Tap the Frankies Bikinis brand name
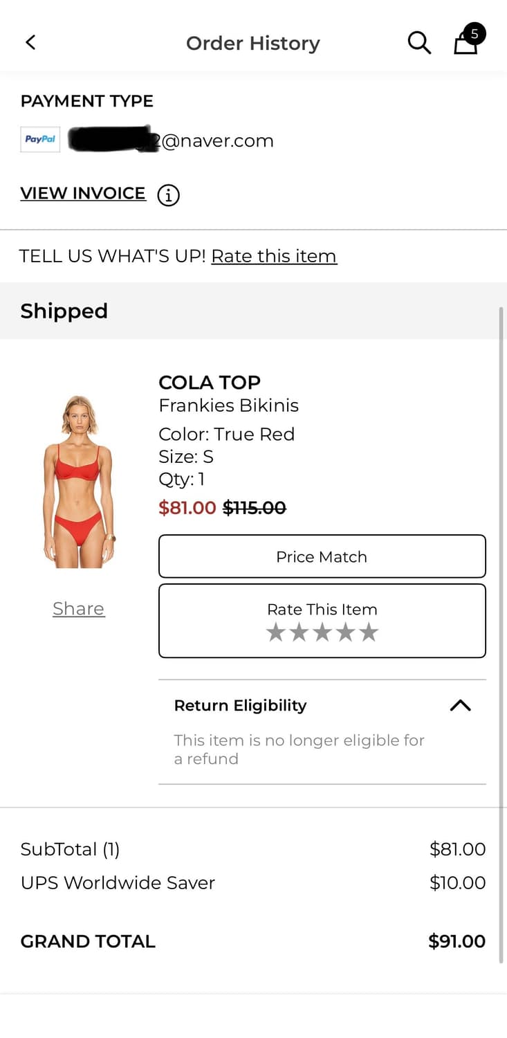 pyautogui.click(x=228, y=406)
